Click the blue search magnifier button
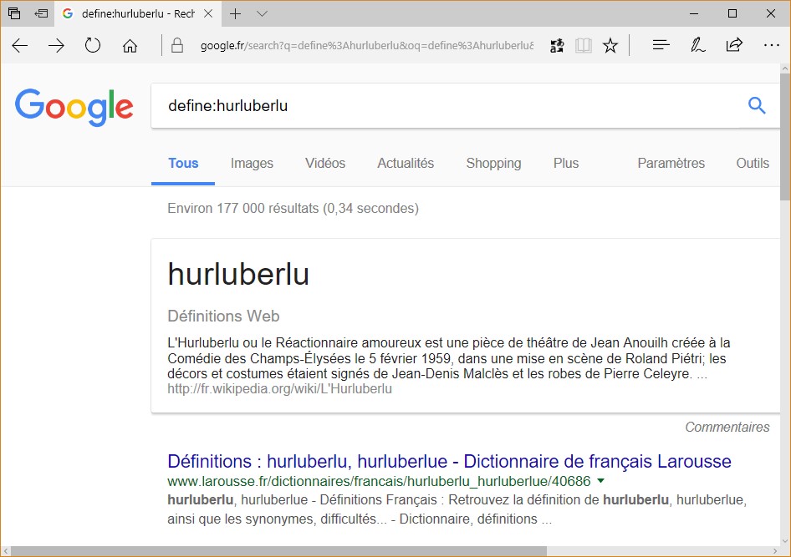The height and width of the screenshot is (557, 791). [x=757, y=105]
